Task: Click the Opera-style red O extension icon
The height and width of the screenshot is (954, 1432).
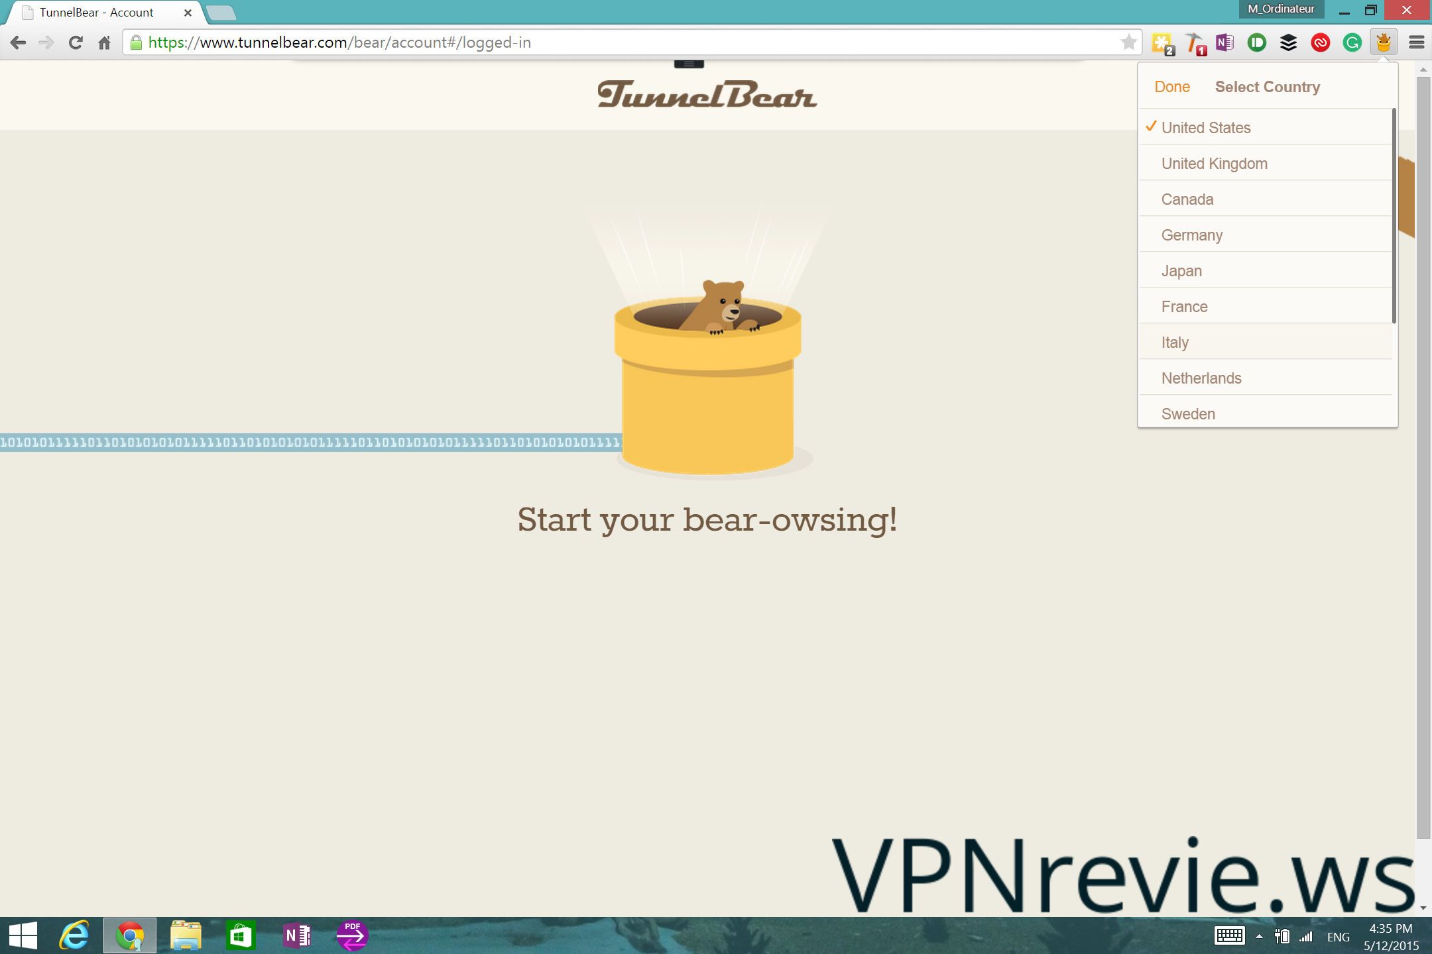Action: point(1320,42)
